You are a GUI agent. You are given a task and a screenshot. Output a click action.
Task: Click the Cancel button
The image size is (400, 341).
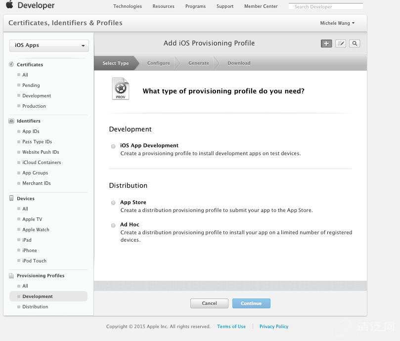[209, 303]
